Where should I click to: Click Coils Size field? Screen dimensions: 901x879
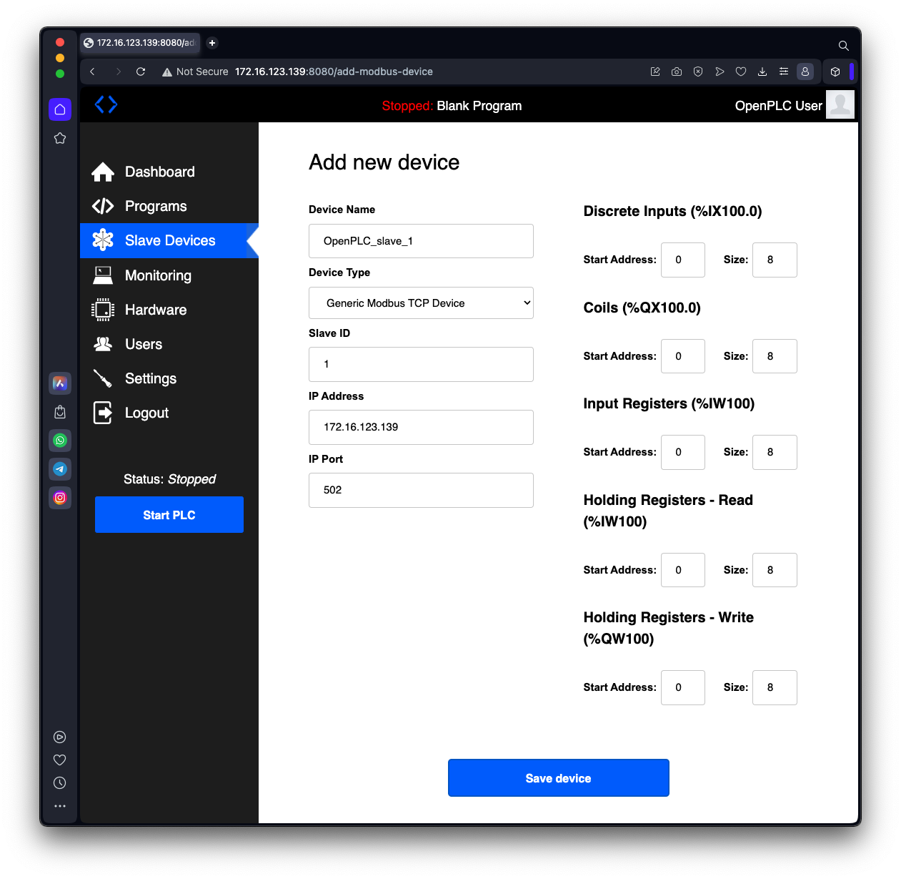pos(775,356)
